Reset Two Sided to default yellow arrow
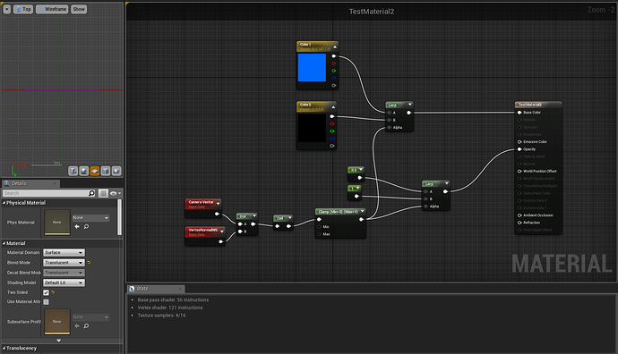The image size is (618, 354). point(53,292)
